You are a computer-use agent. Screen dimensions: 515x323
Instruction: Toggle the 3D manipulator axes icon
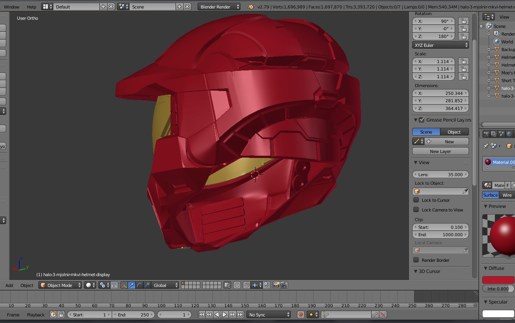pyautogui.click(x=124, y=285)
